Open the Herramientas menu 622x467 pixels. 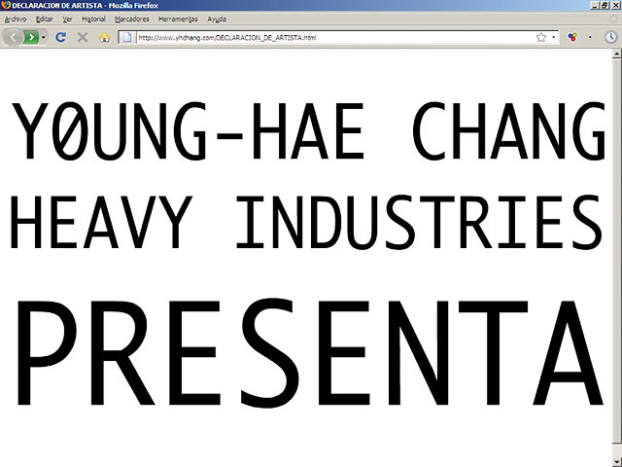[178, 19]
